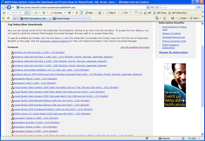Click the Google search input box
This screenshot has width=205, height=141.
pyautogui.click(x=178, y=7)
